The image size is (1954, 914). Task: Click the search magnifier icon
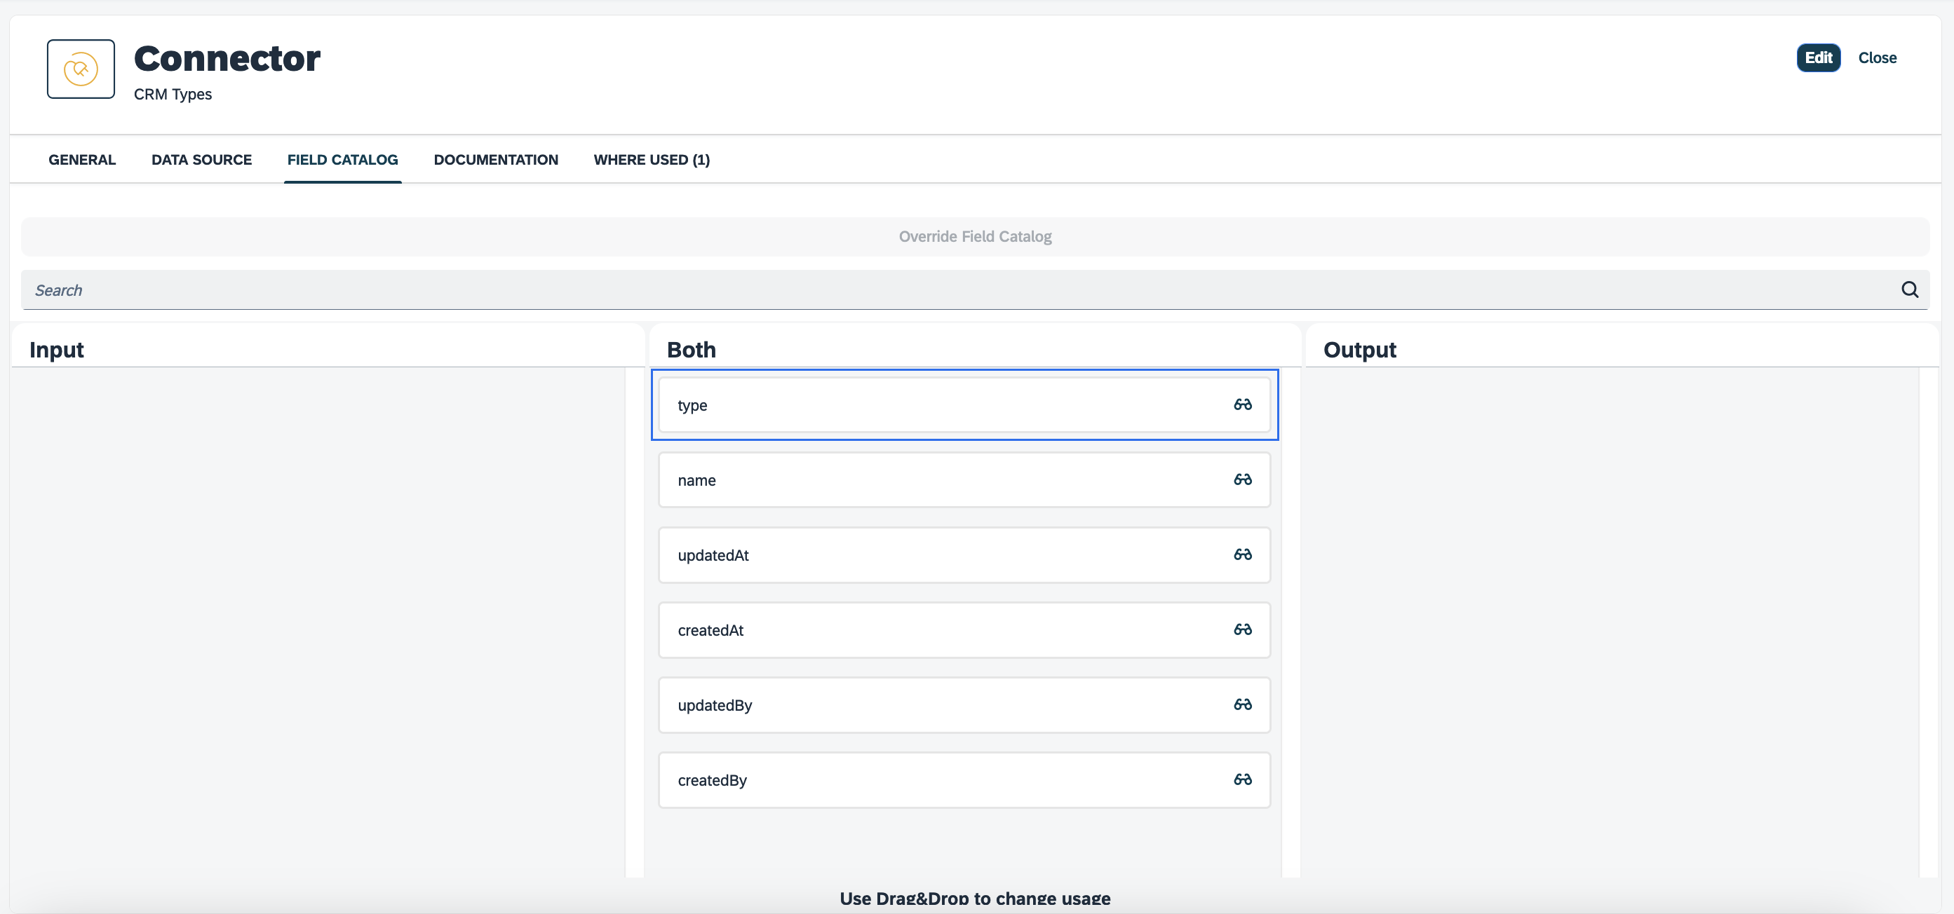click(x=1909, y=289)
